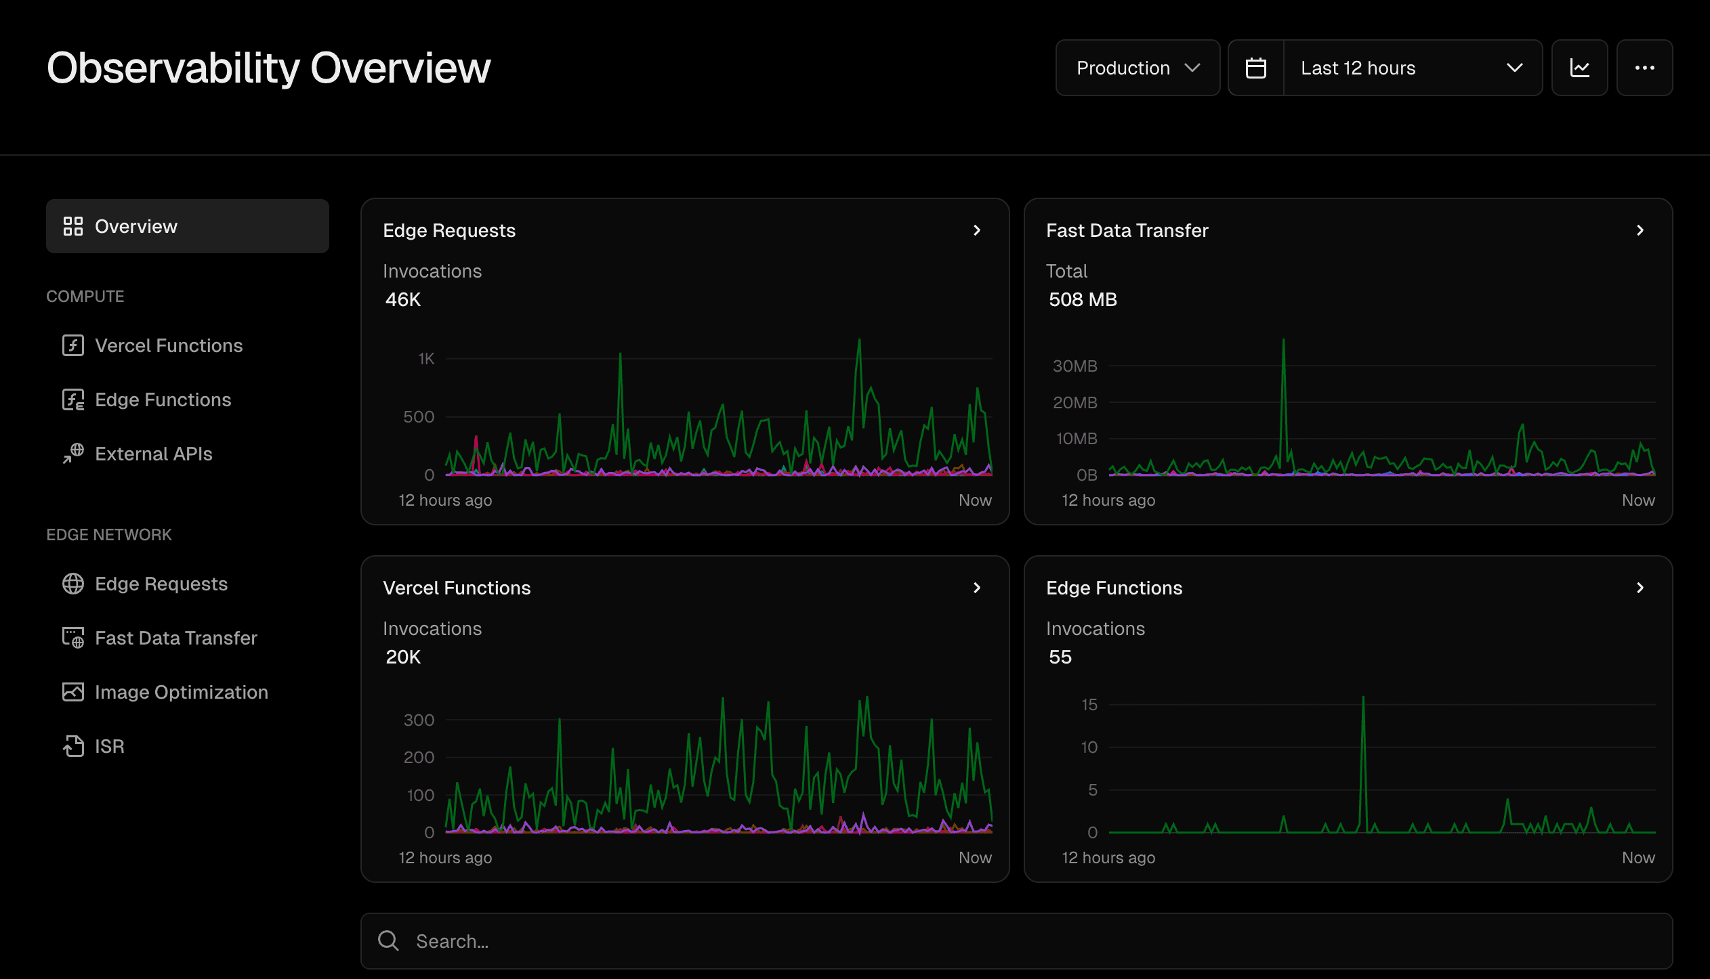Click the Edge Functions sidebar icon
Image resolution: width=1710 pixels, height=979 pixels.
[73, 399]
